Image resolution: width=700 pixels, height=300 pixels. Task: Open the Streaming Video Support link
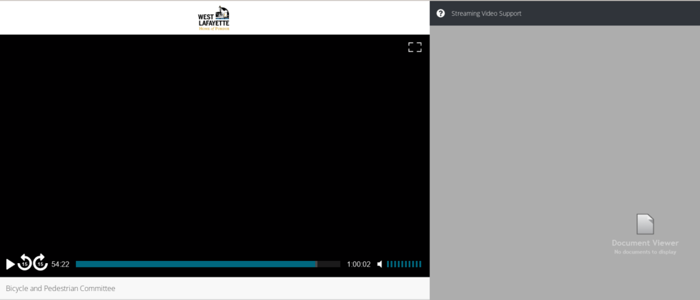[486, 13]
